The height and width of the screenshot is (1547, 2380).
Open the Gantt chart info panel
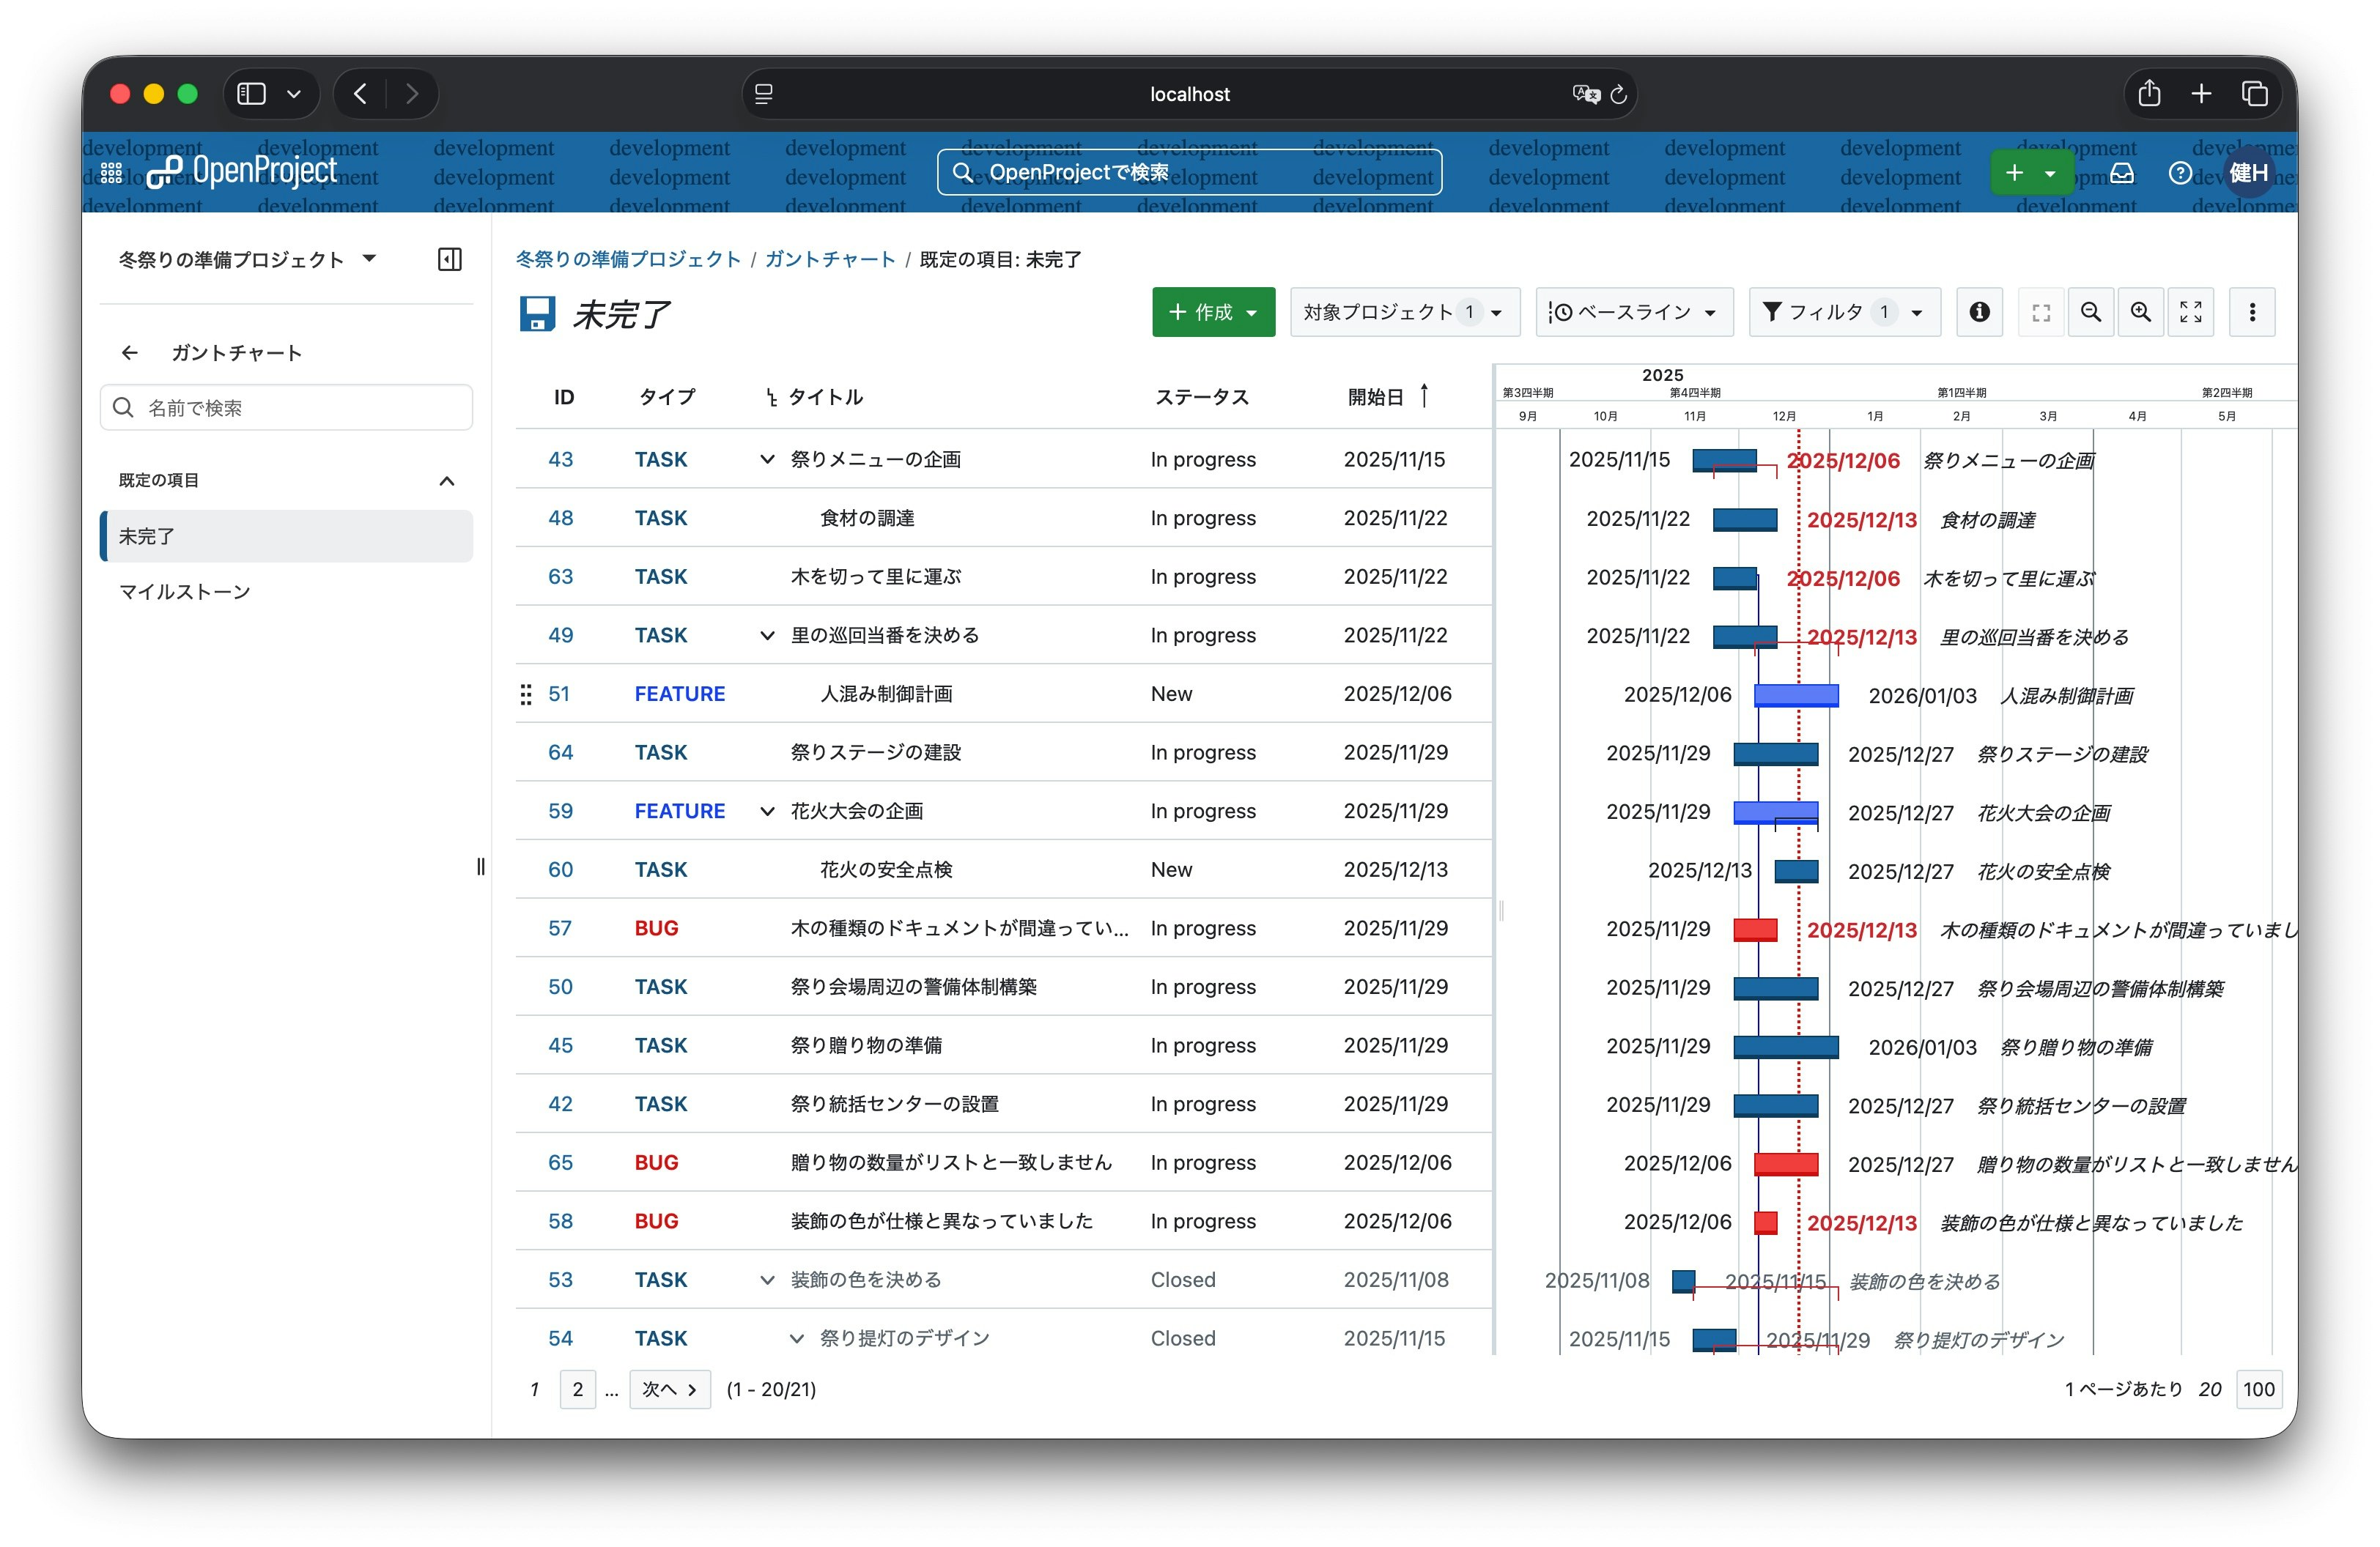1980,312
